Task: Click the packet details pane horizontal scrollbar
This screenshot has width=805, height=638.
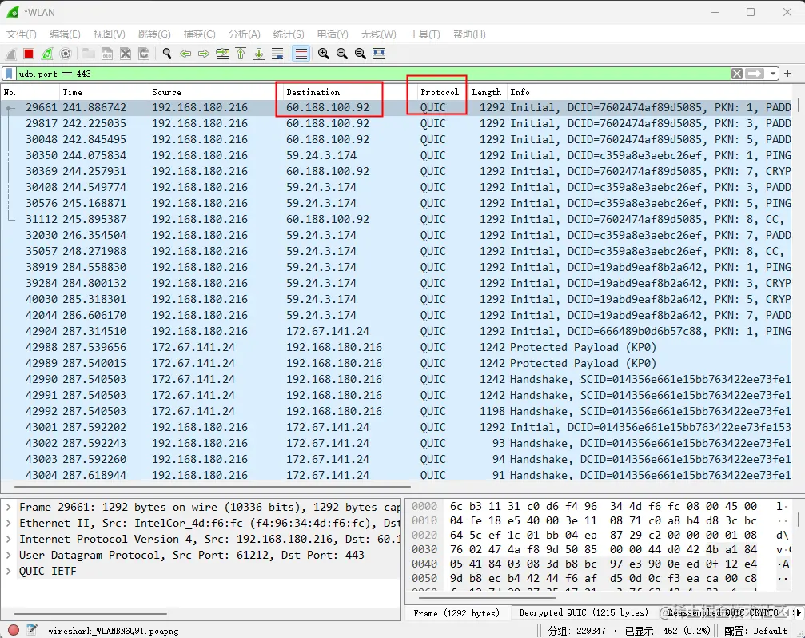Action: [x=90, y=613]
